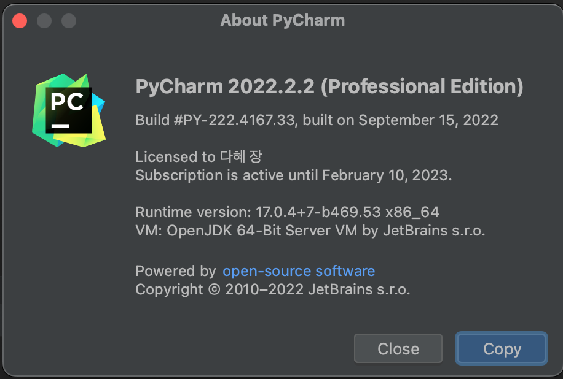Click the VM: OpenJDK 64-Bit Server line
The width and height of the screenshot is (563, 379).
[310, 231]
